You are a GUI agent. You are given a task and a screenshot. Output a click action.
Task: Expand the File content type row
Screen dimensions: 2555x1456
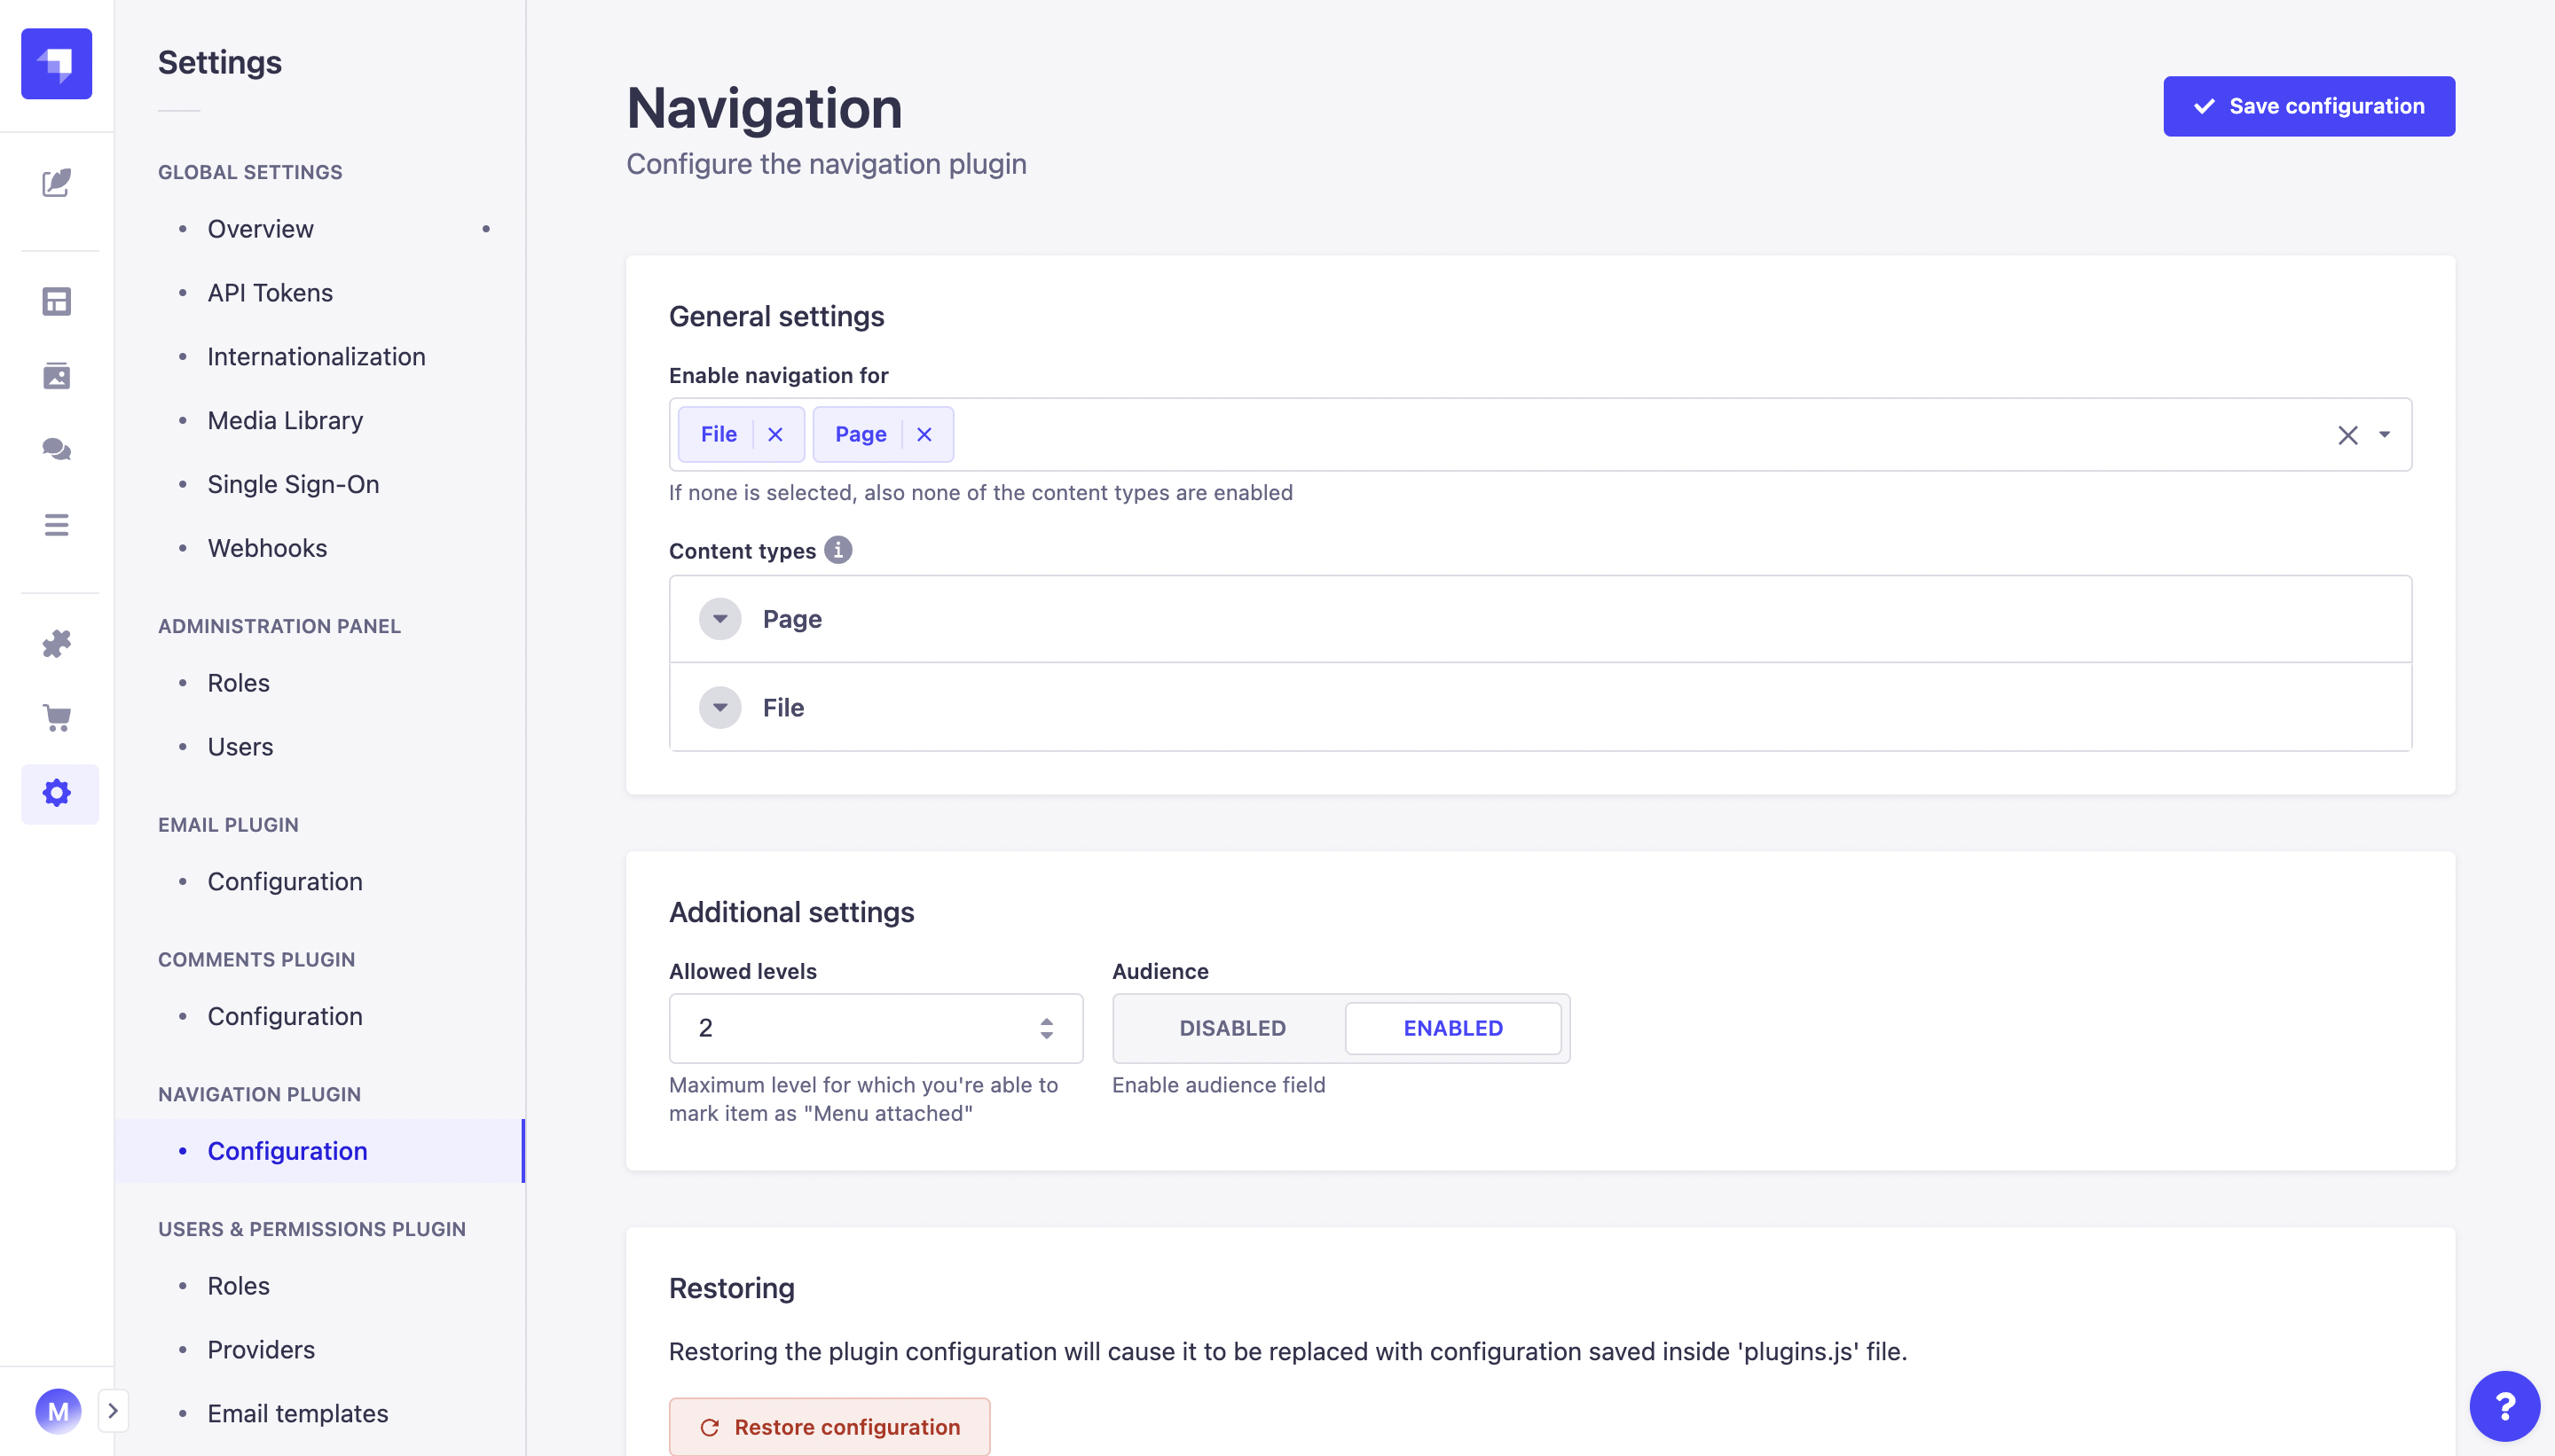(719, 708)
